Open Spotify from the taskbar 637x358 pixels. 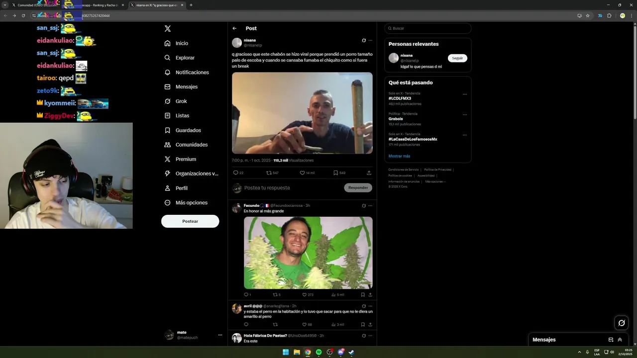pos(318,353)
